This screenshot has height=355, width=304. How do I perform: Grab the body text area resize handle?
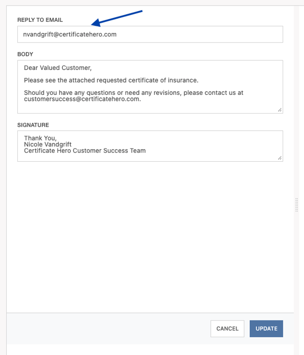point(280,110)
